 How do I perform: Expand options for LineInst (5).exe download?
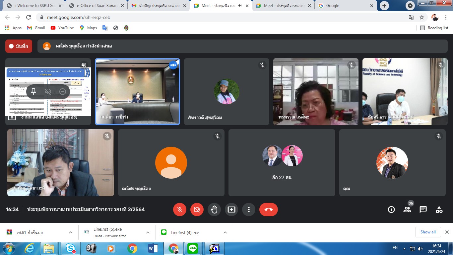pyautogui.click(x=148, y=232)
